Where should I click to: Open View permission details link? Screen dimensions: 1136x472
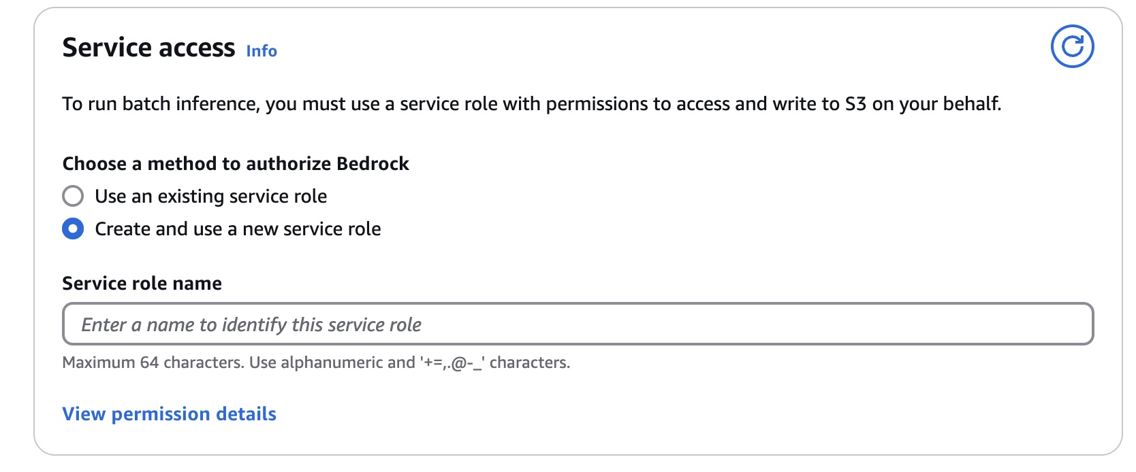pos(170,414)
